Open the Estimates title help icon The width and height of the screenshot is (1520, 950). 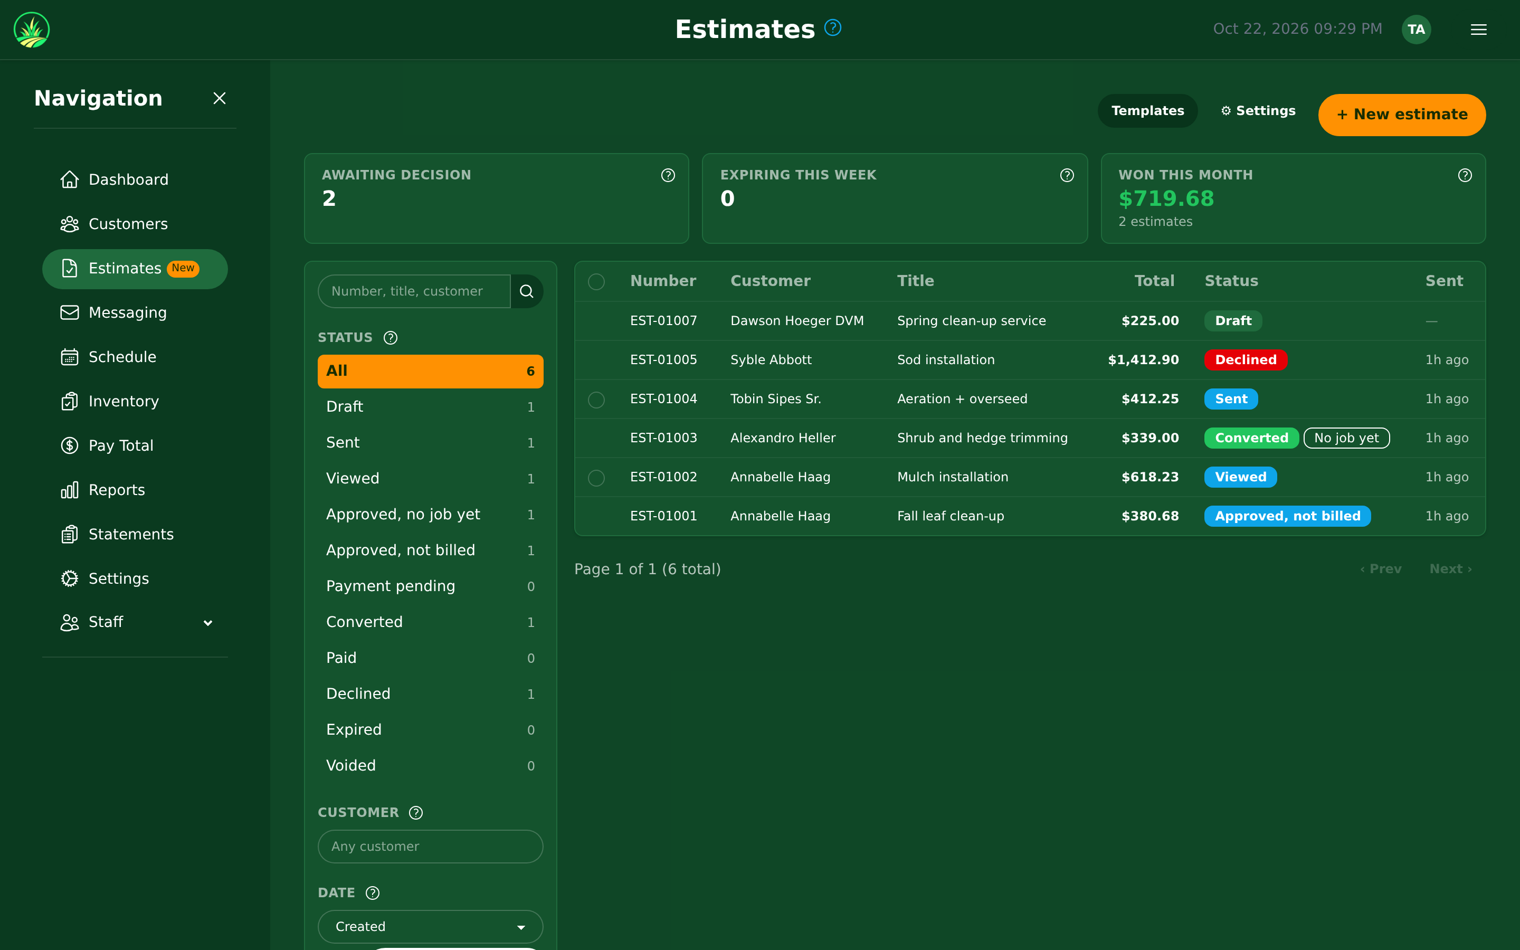[832, 28]
